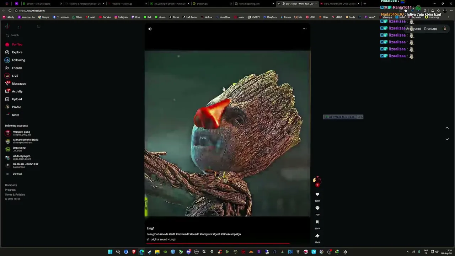This screenshot has height=256, width=455.
Task: Open the For You feed
Action: tap(14, 44)
